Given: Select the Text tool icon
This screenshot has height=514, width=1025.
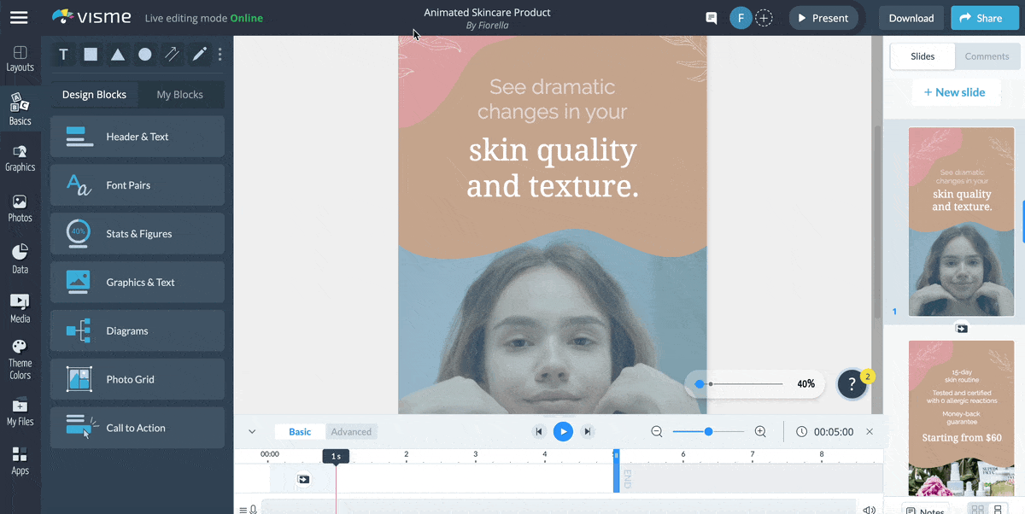Looking at the screenshot, I should pyautogui.click(x=63, y=55).
